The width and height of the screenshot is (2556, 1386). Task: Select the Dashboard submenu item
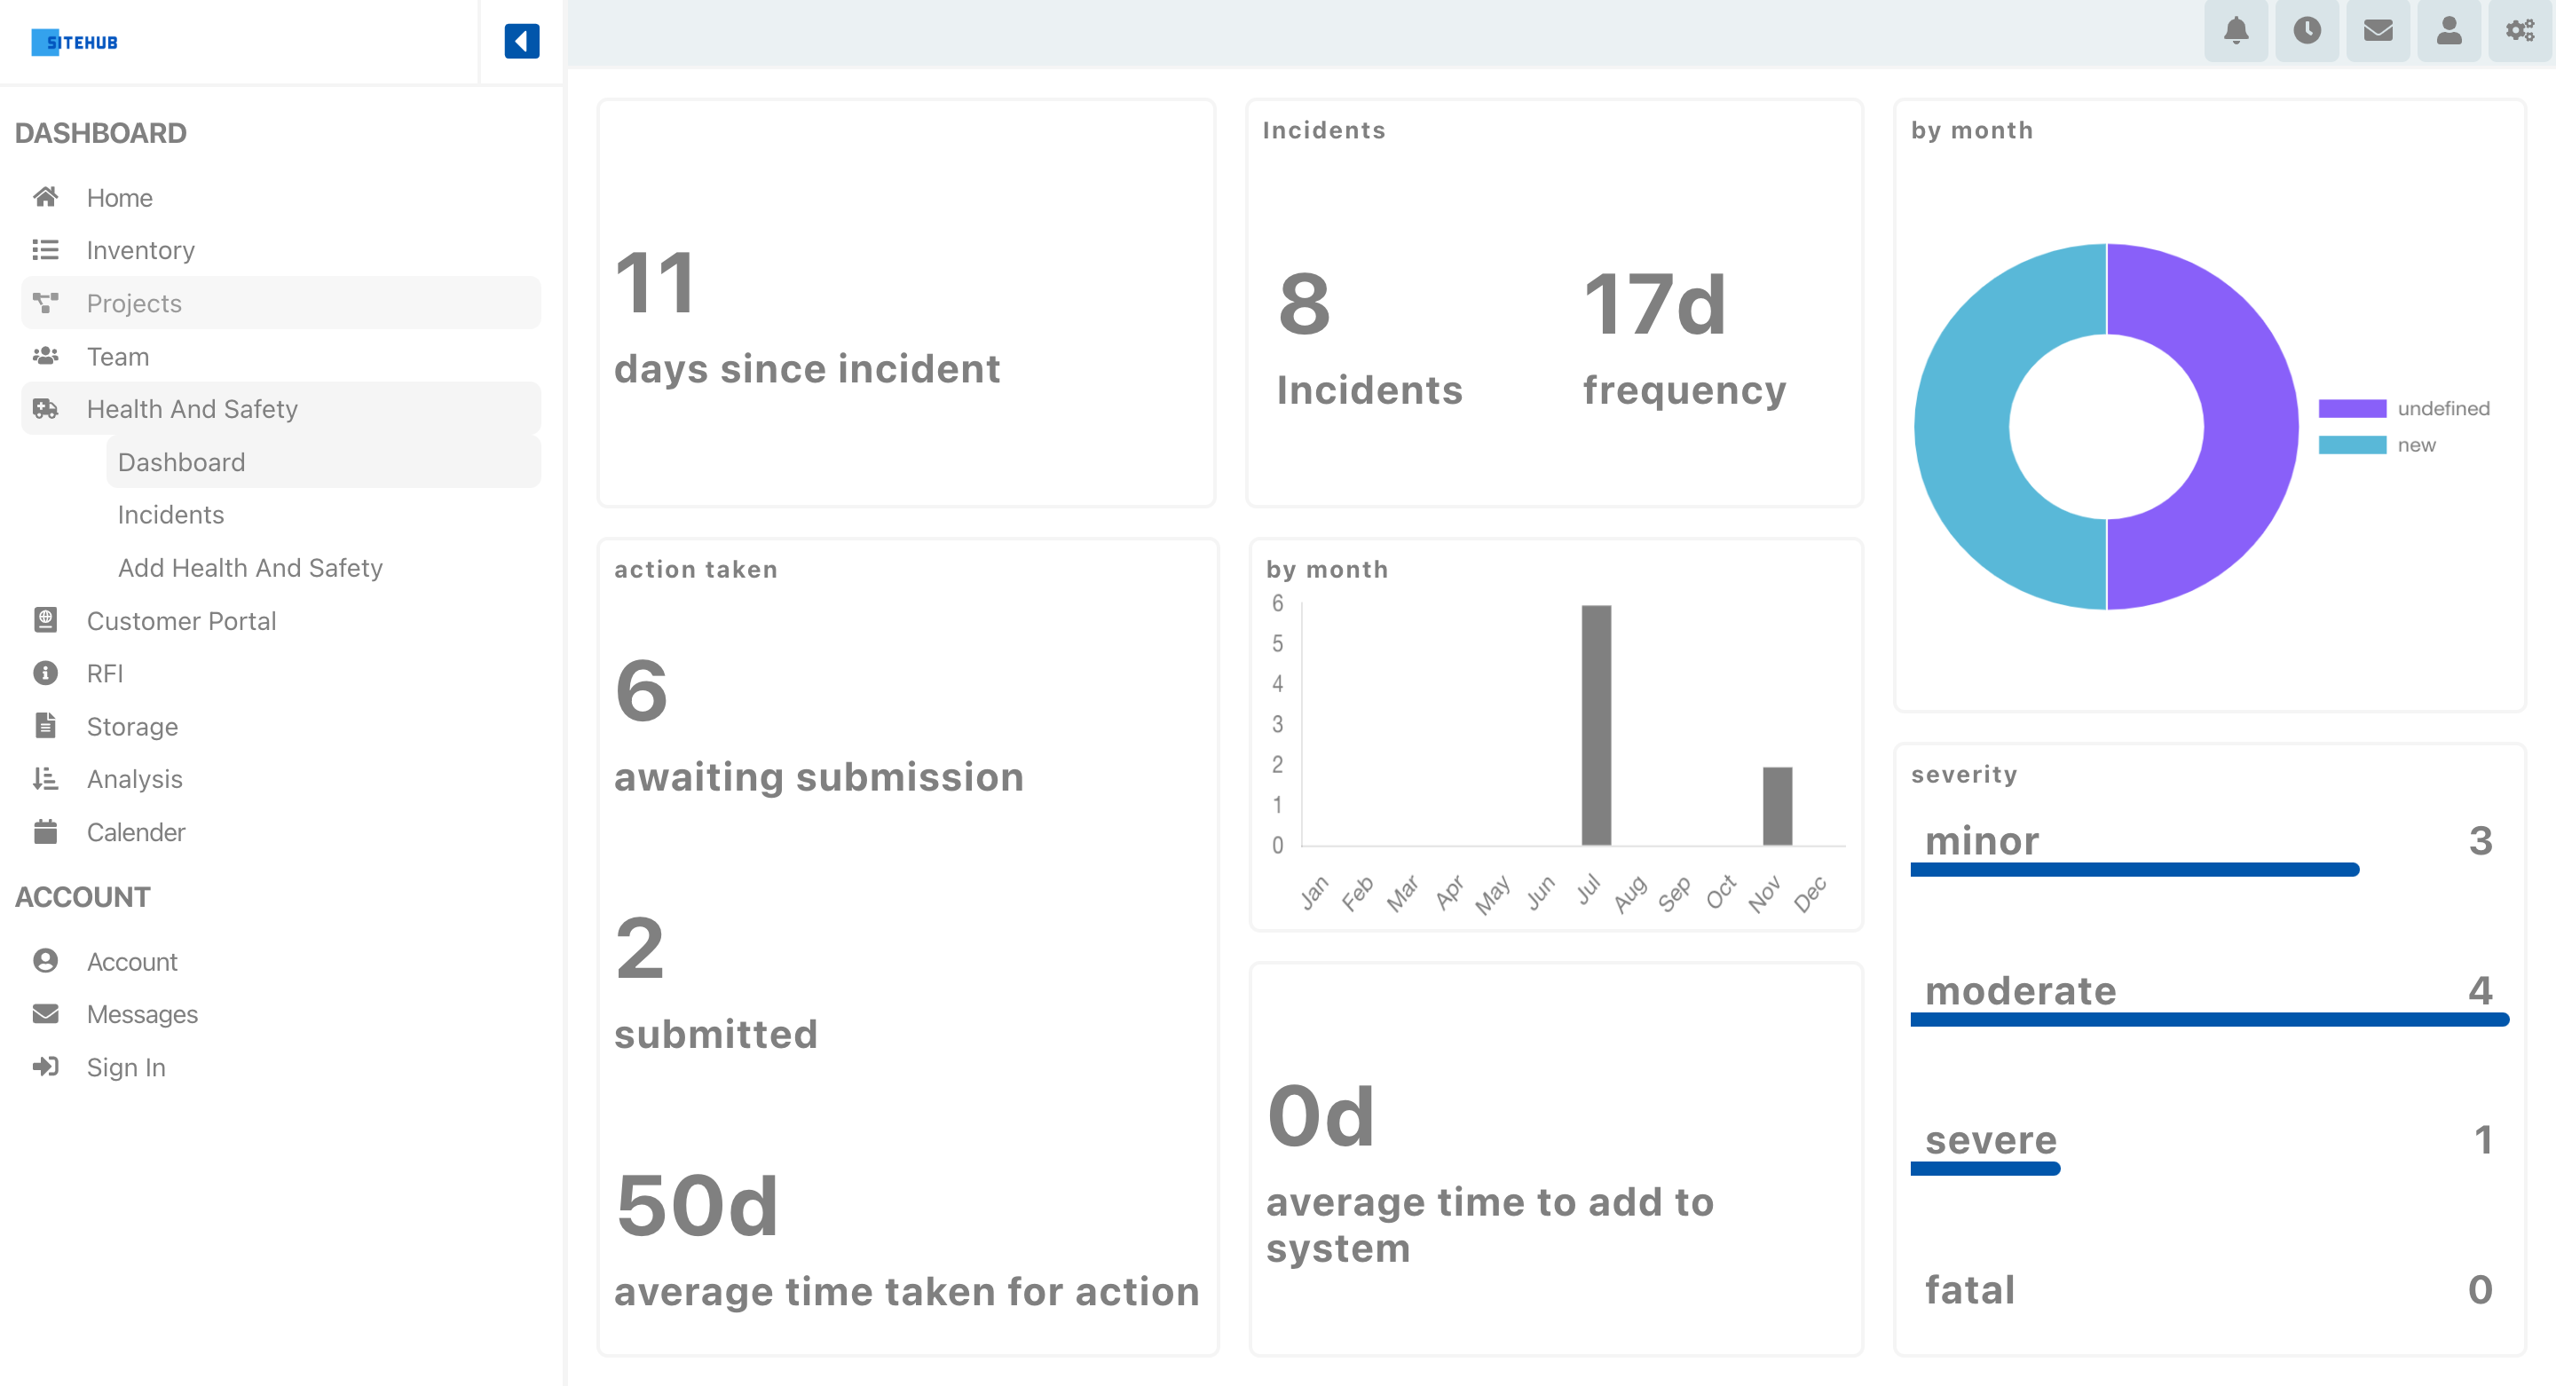[181, 461]
